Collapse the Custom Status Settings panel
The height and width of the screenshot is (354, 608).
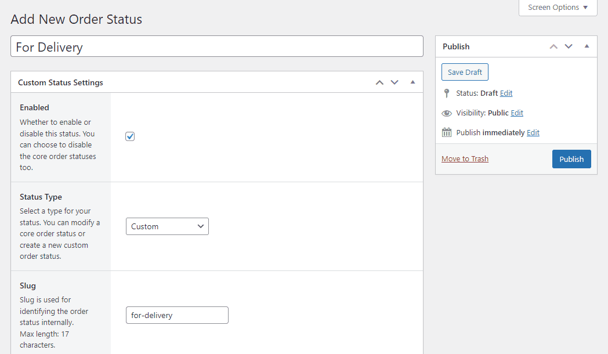[x=412, y=82]
